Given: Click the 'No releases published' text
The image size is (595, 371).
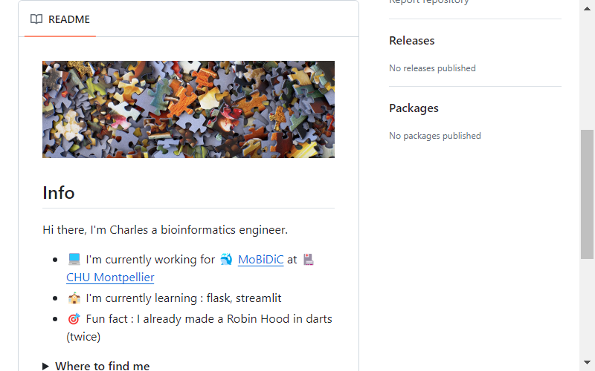Looking at the screenshot, I should point(432,68).
